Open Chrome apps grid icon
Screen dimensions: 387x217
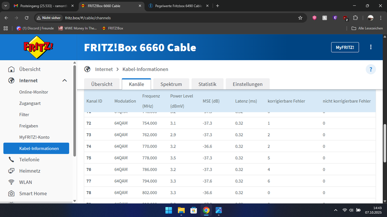point(5,28)
